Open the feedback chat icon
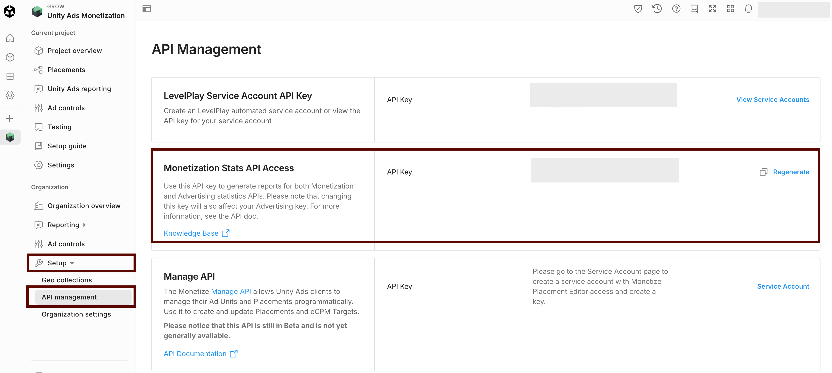 (x=694, y=9)
